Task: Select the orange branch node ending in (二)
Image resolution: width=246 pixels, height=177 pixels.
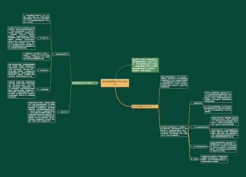Action: coord(145,106)
